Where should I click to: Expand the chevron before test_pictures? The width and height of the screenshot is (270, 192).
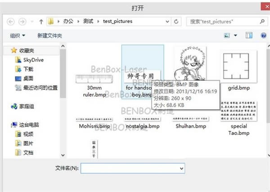click(x=98, y=22)
